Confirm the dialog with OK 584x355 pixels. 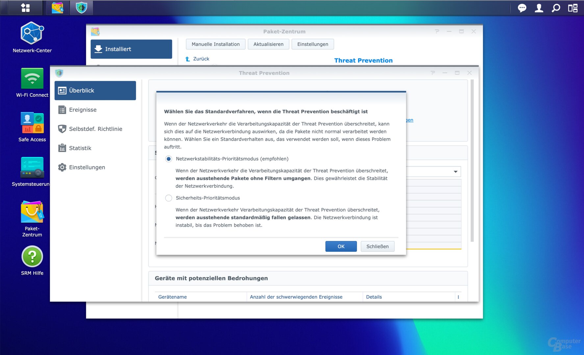(x=341, y=247)
